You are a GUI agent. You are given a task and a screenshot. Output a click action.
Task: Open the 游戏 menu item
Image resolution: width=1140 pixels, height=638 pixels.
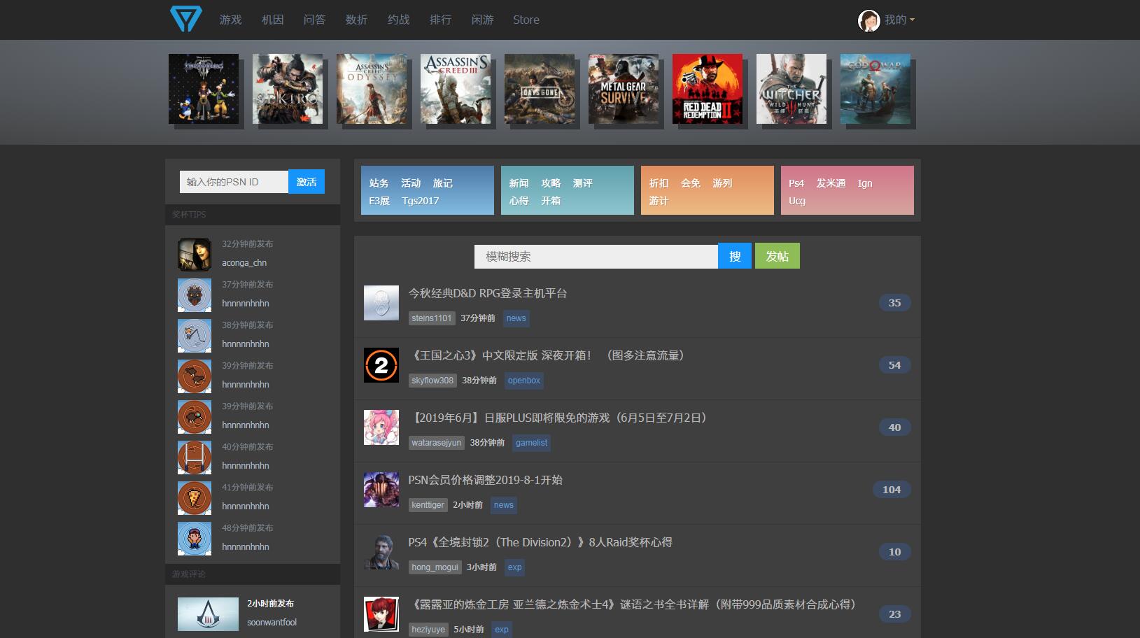(x=230, y=20)
